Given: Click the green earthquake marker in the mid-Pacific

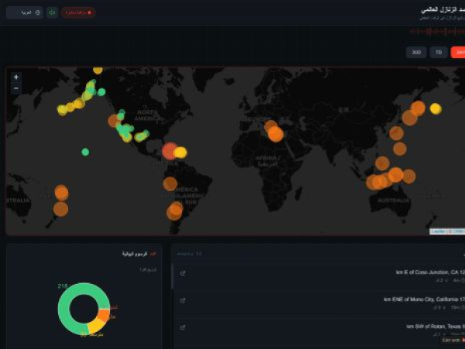Looking at the screenshot, I should click(85, 152).
